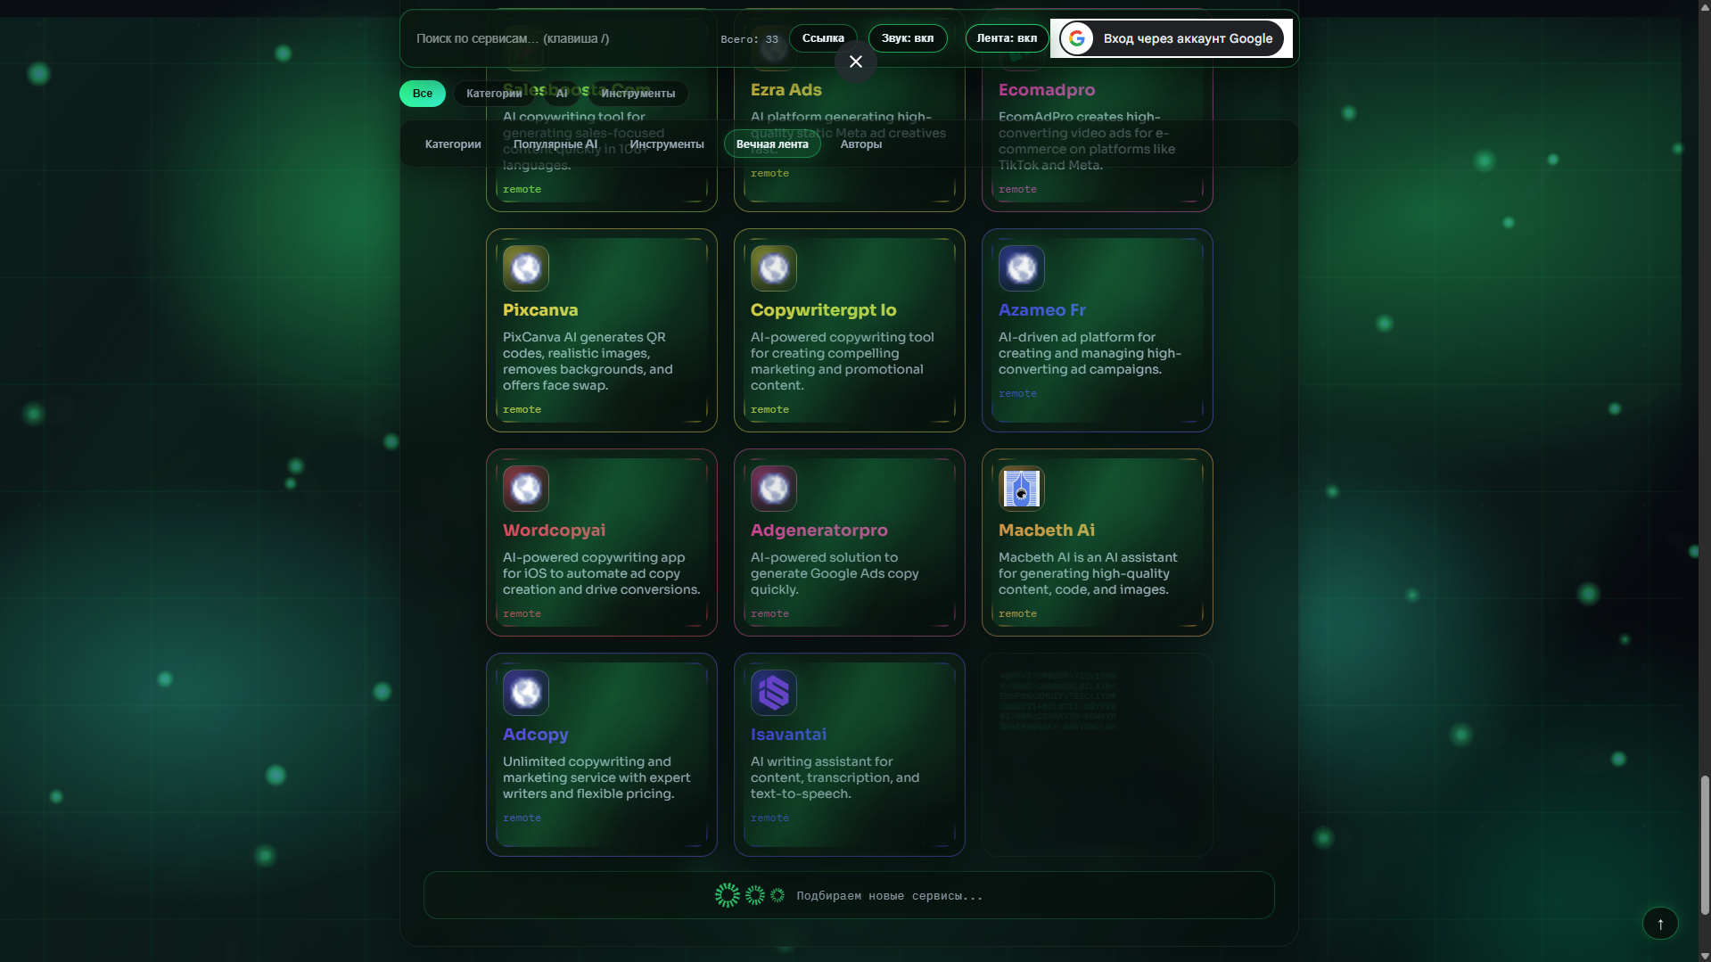Click the Ссылка button
The height and width of the screenshot is (962, 1711).
(821, 37)
